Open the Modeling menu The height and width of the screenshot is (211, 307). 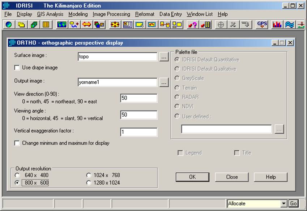click(x=78, y=14)
